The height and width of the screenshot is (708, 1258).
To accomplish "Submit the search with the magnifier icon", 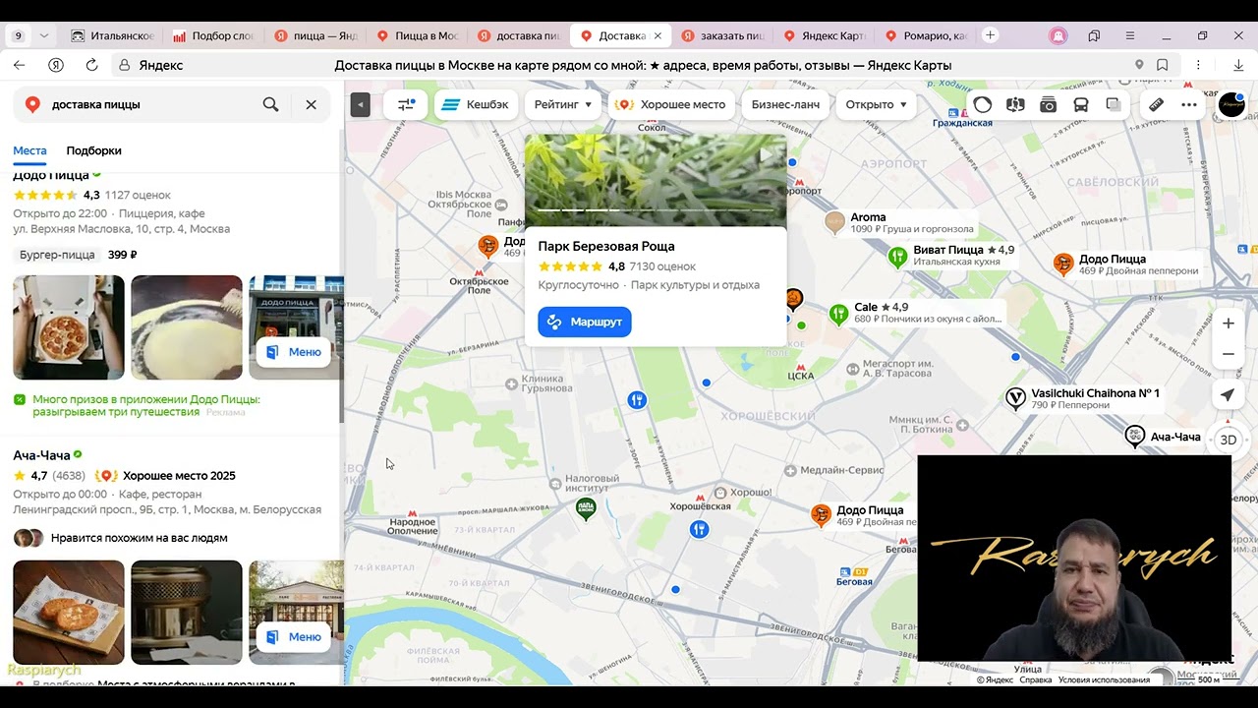I will [x=270, y=104].
